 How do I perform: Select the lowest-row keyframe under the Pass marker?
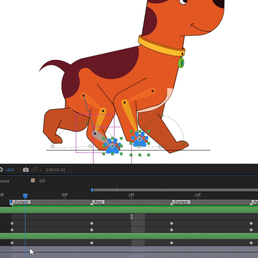[92, 243]
